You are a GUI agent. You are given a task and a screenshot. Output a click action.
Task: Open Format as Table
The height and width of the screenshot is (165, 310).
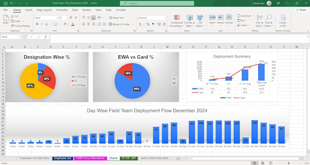click(190, 21)
